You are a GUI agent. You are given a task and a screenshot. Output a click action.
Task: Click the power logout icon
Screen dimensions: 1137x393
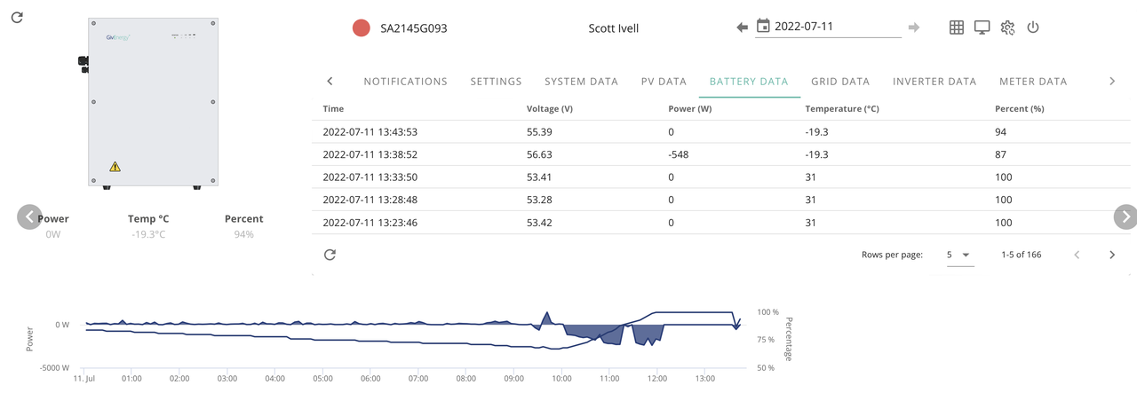pos(1033,28)
